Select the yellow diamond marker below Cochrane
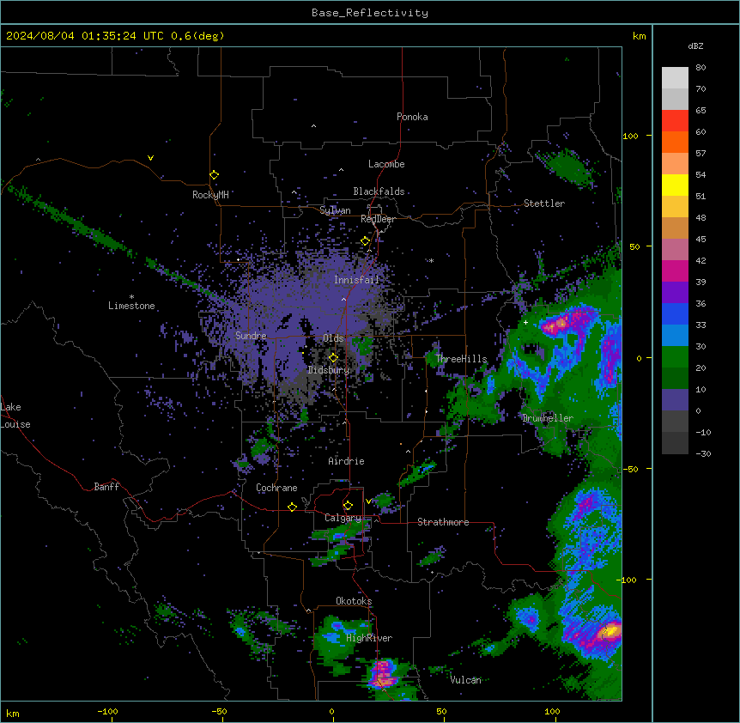740x723 pixels. pyautogui.click(x=292, y=507)
